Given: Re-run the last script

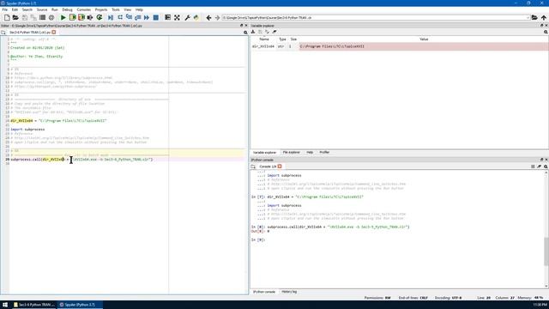Looking at the screenshot, I should [x=100, y=17].
